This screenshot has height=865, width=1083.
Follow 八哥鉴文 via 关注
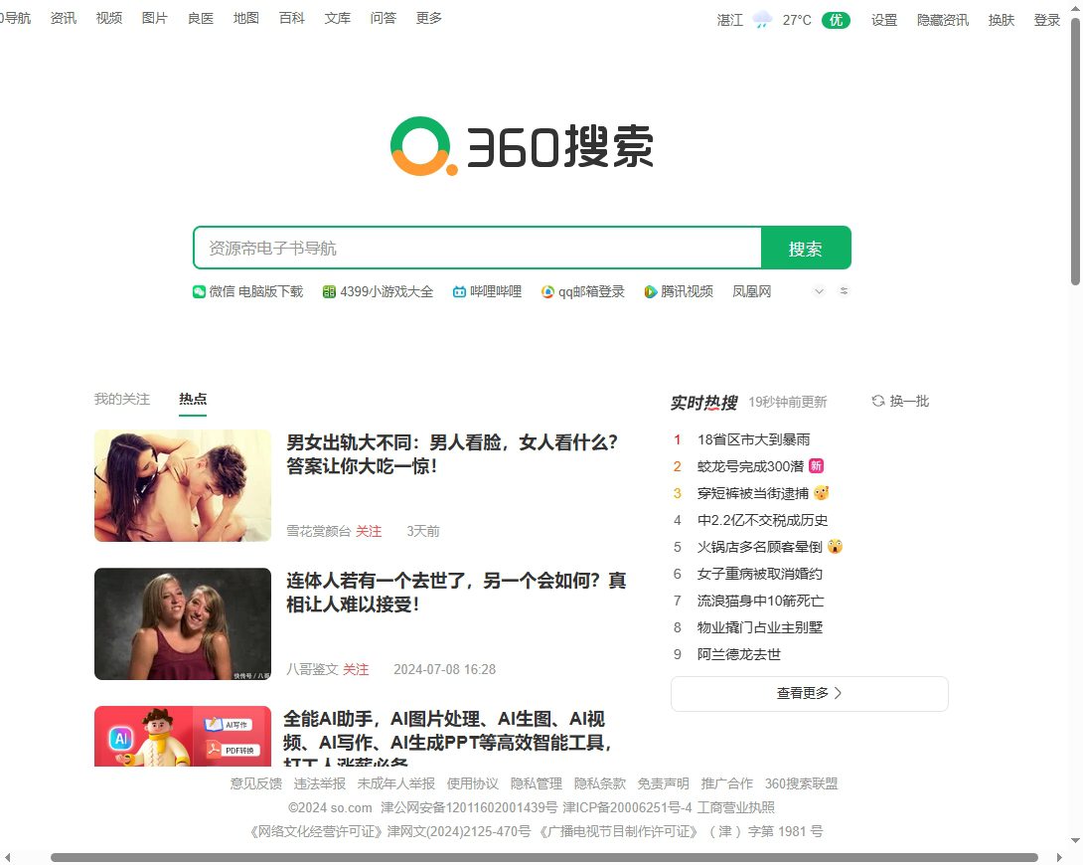click(356, 669)
